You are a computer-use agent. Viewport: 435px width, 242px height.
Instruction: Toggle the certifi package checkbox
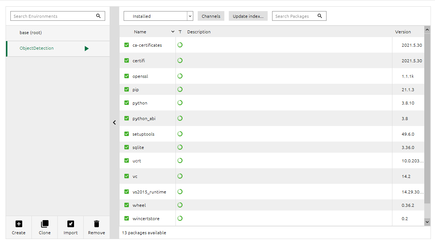tap(127, 60)
